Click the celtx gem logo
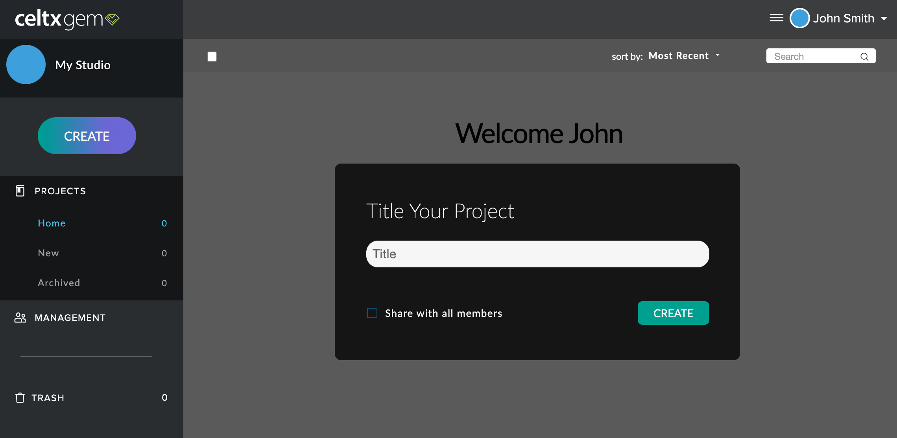 point(67,19)
